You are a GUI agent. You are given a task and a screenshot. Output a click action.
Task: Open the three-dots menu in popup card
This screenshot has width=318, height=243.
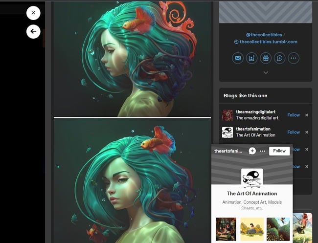click(262, 151)
